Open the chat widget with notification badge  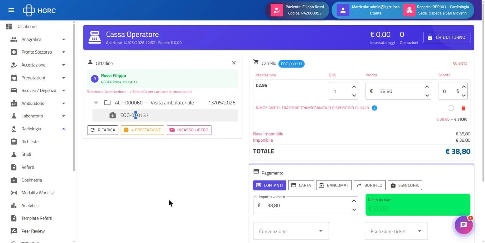pyautogui.click(x=464, y=225)
